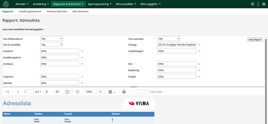Click the View Report button
The height and width of the screenshot is (124, 268).
click(x=255, y=39)
